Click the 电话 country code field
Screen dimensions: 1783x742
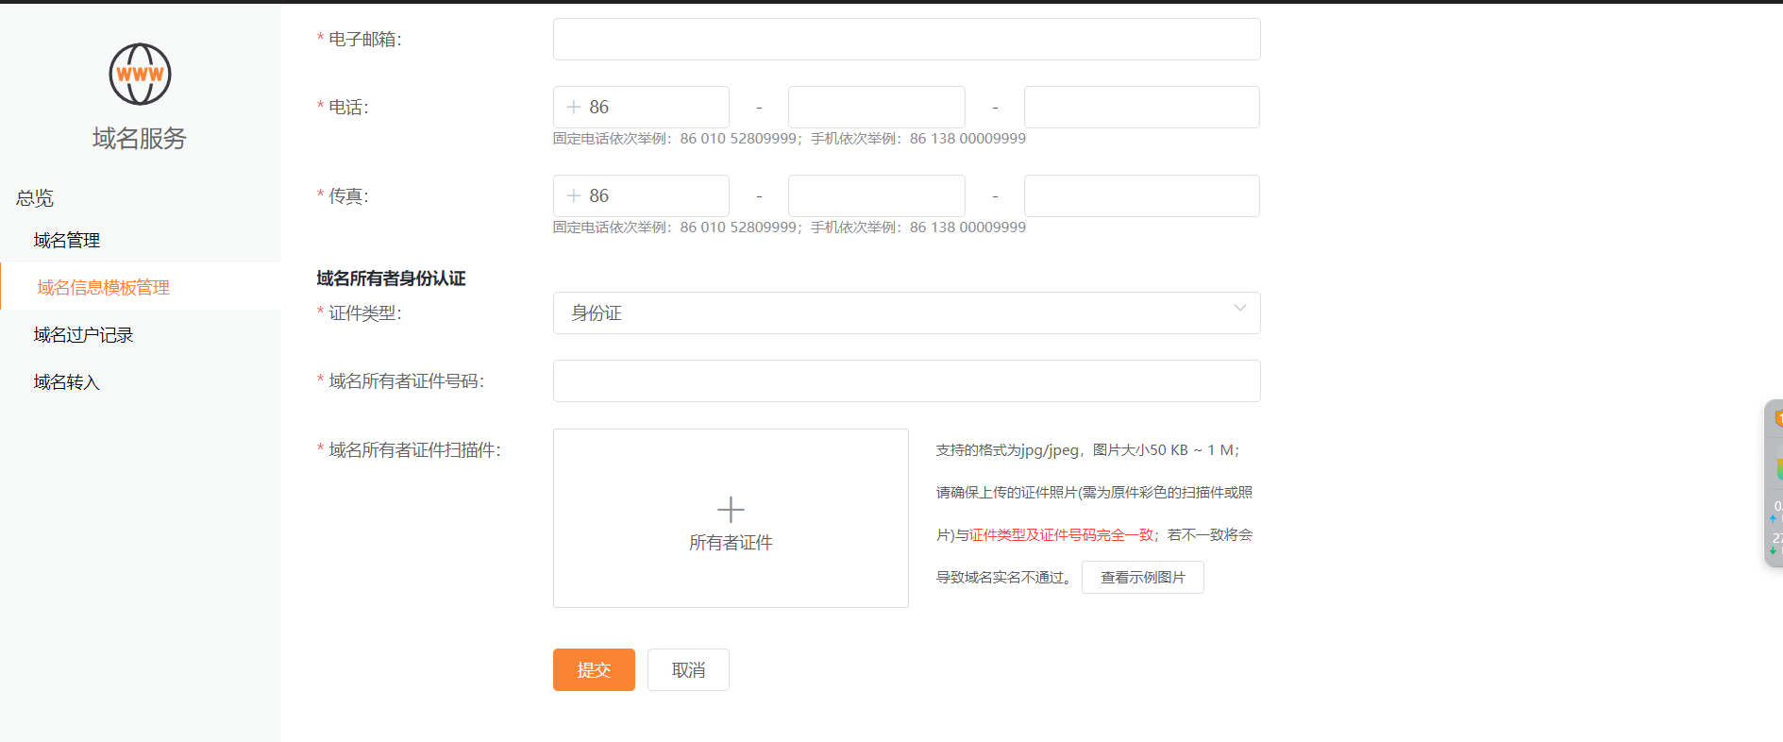tap(651, 108)
